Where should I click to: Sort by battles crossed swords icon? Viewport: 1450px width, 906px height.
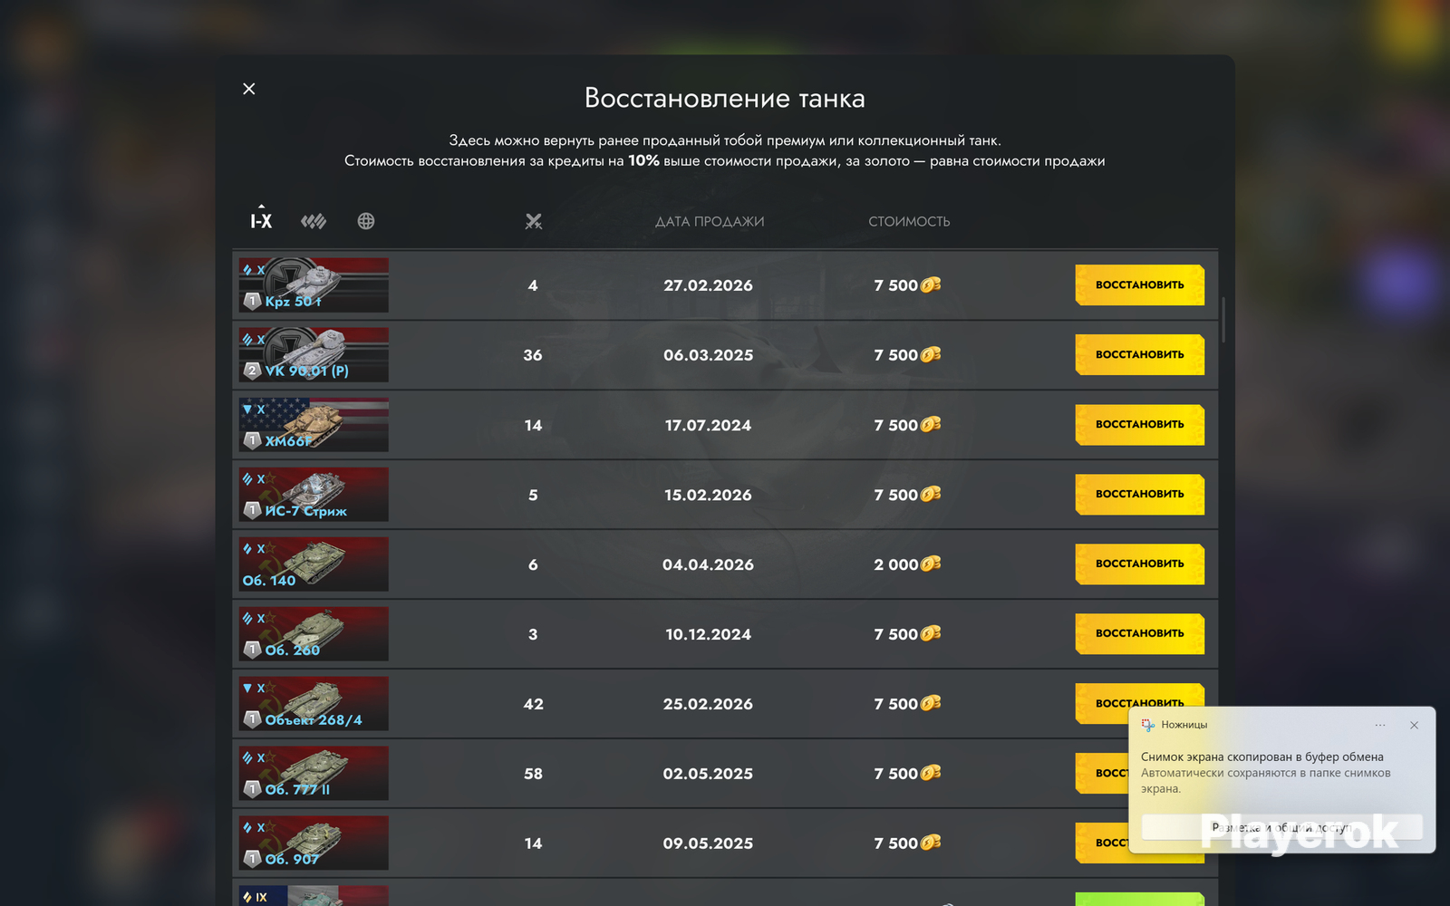point(534,221)
